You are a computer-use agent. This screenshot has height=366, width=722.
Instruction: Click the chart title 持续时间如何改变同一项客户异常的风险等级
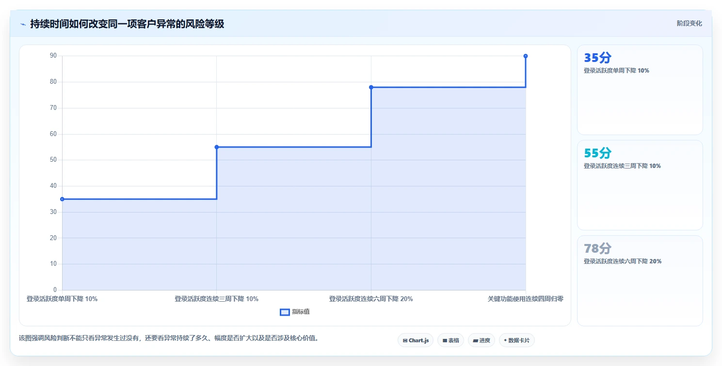click(x=127, y=24)
